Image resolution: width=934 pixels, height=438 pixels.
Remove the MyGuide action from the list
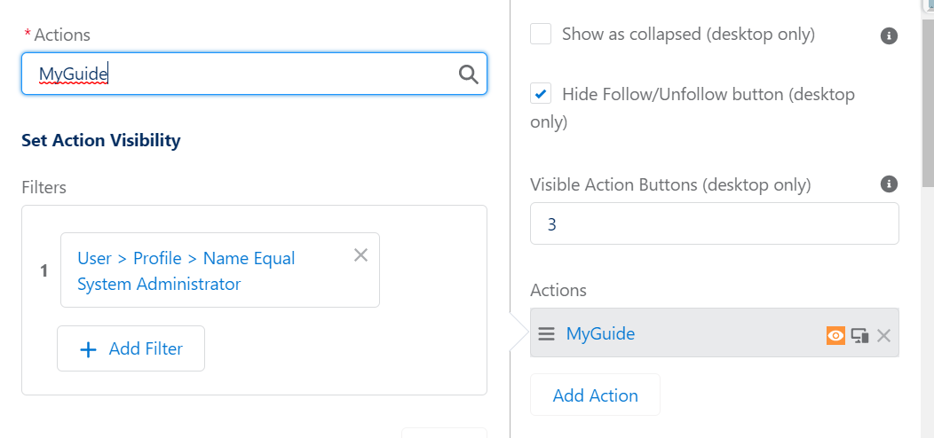[883, 336]
